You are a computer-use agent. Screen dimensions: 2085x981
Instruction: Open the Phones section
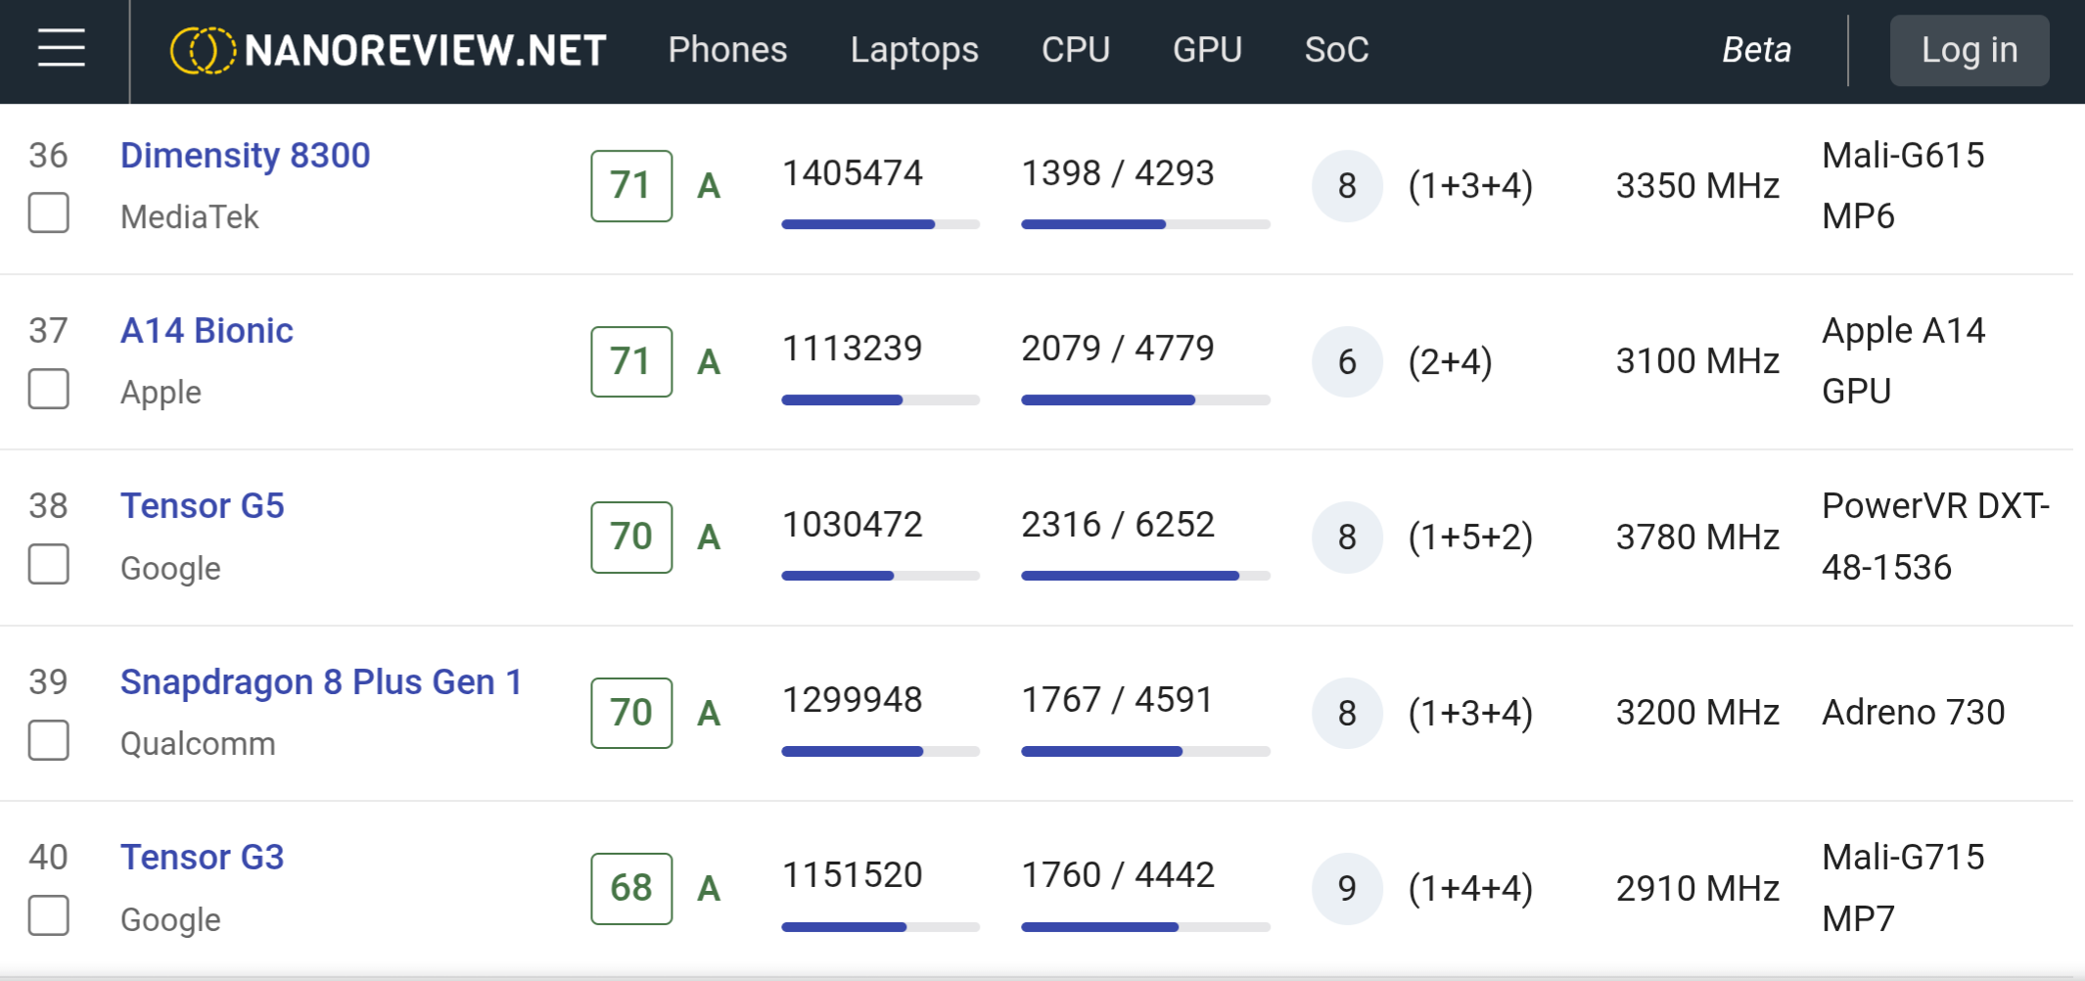coord(727,50)
